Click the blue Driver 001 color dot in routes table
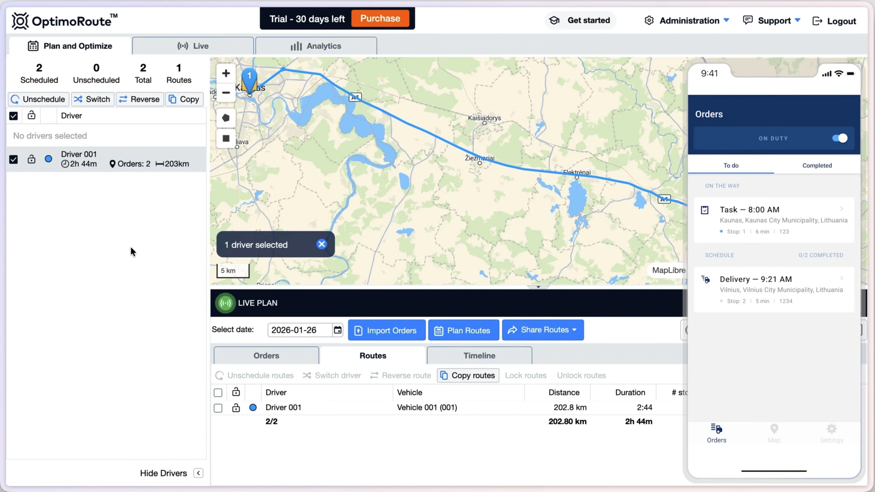875x492 pixels. [x=253, y=408]
